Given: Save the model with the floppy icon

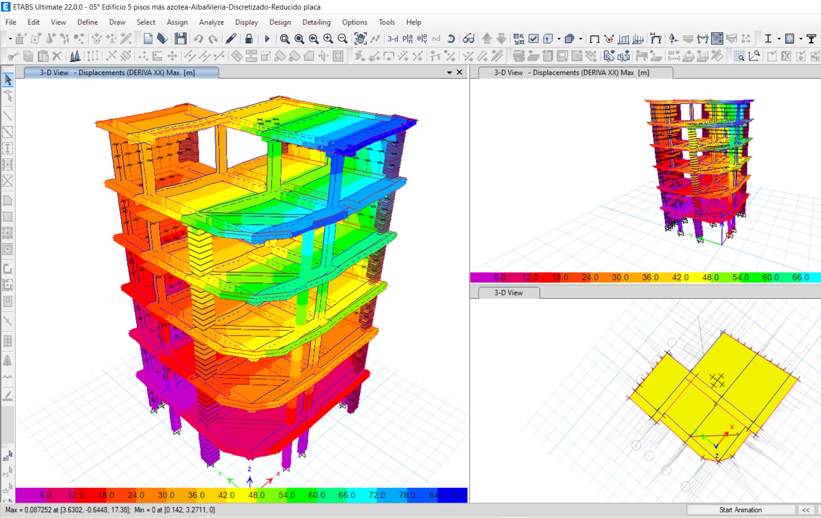Looking at the screenshot, I should coord(181,39).
